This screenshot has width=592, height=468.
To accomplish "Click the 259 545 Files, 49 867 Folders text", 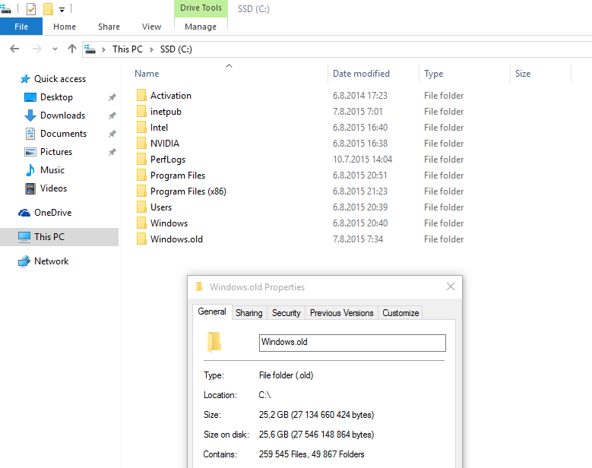I will [x=312, y=454].
